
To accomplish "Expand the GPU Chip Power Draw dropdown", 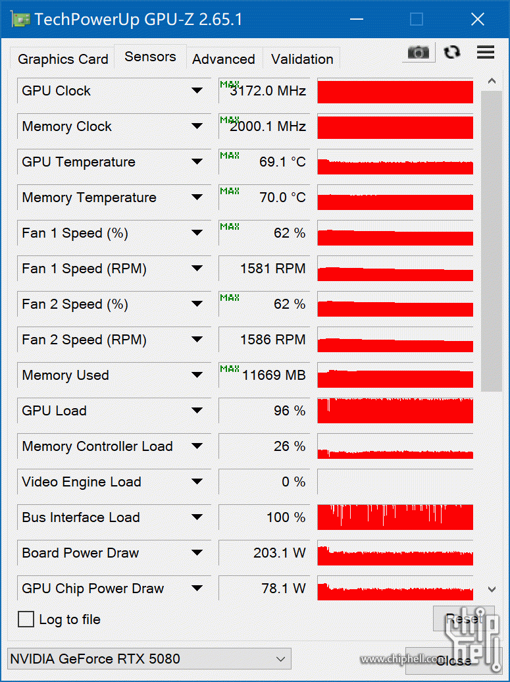I will click(197, 589).
